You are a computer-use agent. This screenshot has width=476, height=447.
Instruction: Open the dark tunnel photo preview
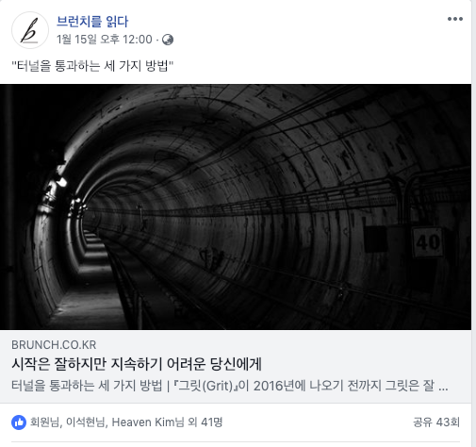(x=236, y=207)
